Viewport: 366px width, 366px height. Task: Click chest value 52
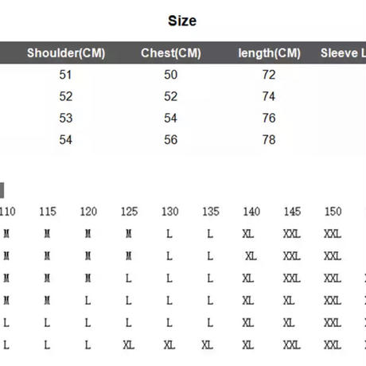coord(170,96)
